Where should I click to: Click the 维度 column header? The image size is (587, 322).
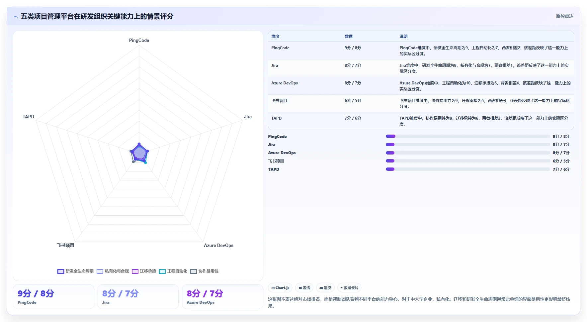(x=275, y=37)
